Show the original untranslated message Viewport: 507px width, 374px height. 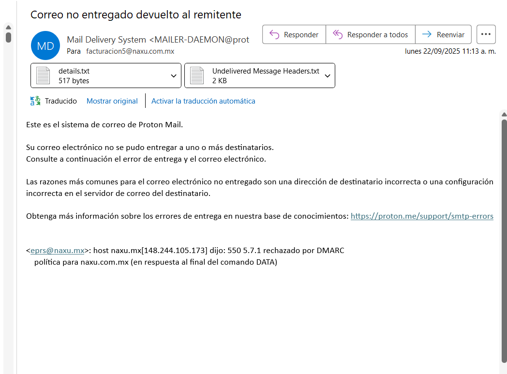coord(112,101)
